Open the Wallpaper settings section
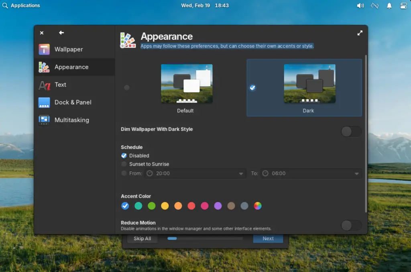This screenshot has width=411, height=272. (68, 49)
